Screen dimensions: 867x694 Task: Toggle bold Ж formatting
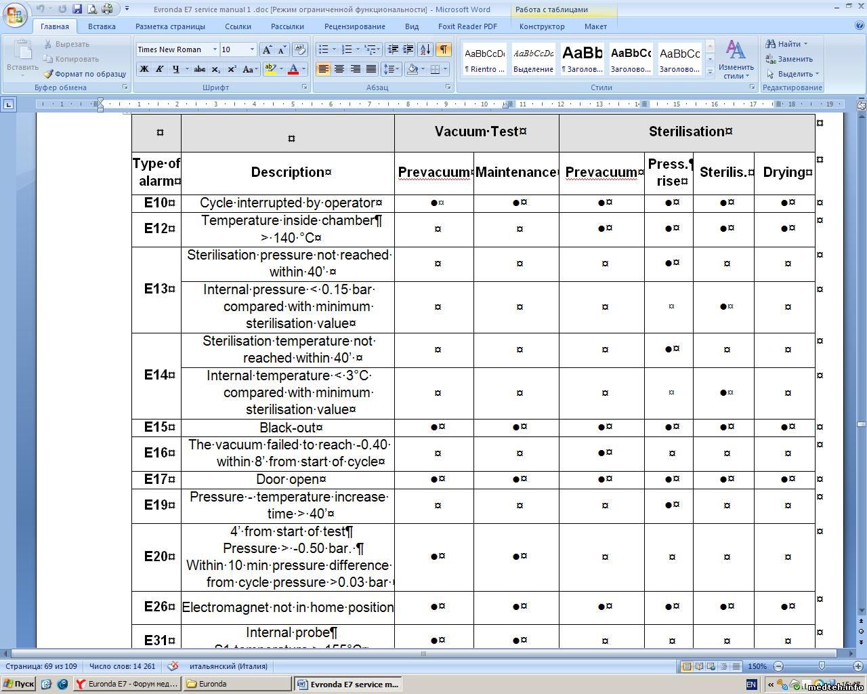coord(144,69)
